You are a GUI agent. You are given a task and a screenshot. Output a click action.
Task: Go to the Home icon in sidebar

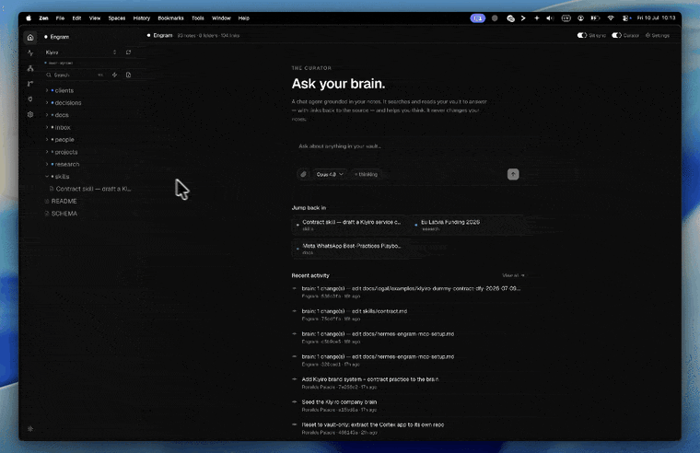tap(30, 38)
